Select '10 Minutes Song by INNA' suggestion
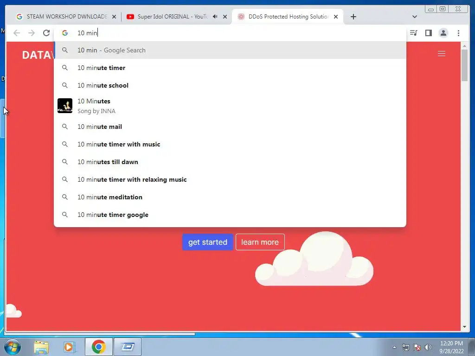The width and height of the screenshot is (475, 356). click(x=230, y=106)
